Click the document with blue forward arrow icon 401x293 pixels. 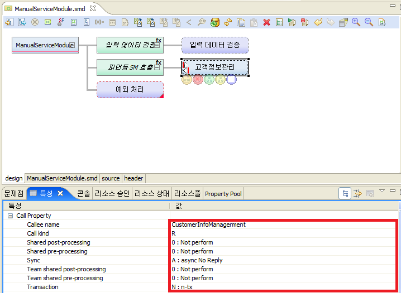click(x=138, y=22)
